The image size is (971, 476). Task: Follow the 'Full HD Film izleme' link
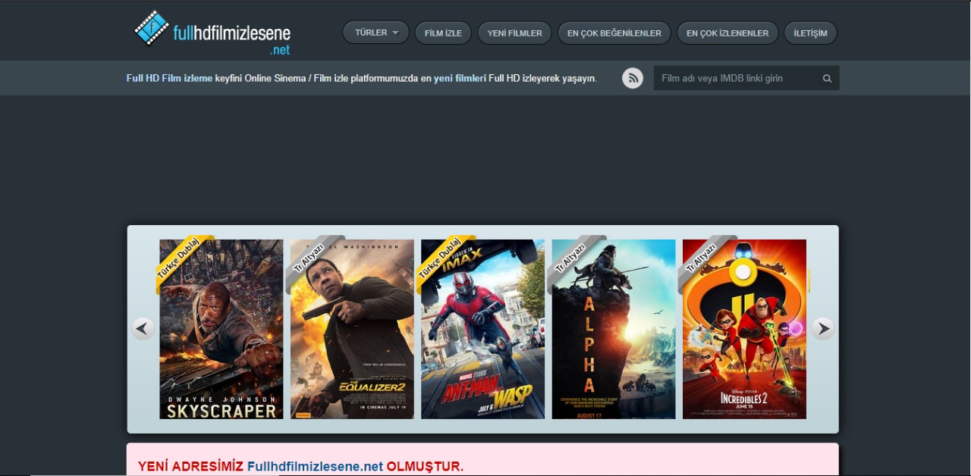coord(169,78)
